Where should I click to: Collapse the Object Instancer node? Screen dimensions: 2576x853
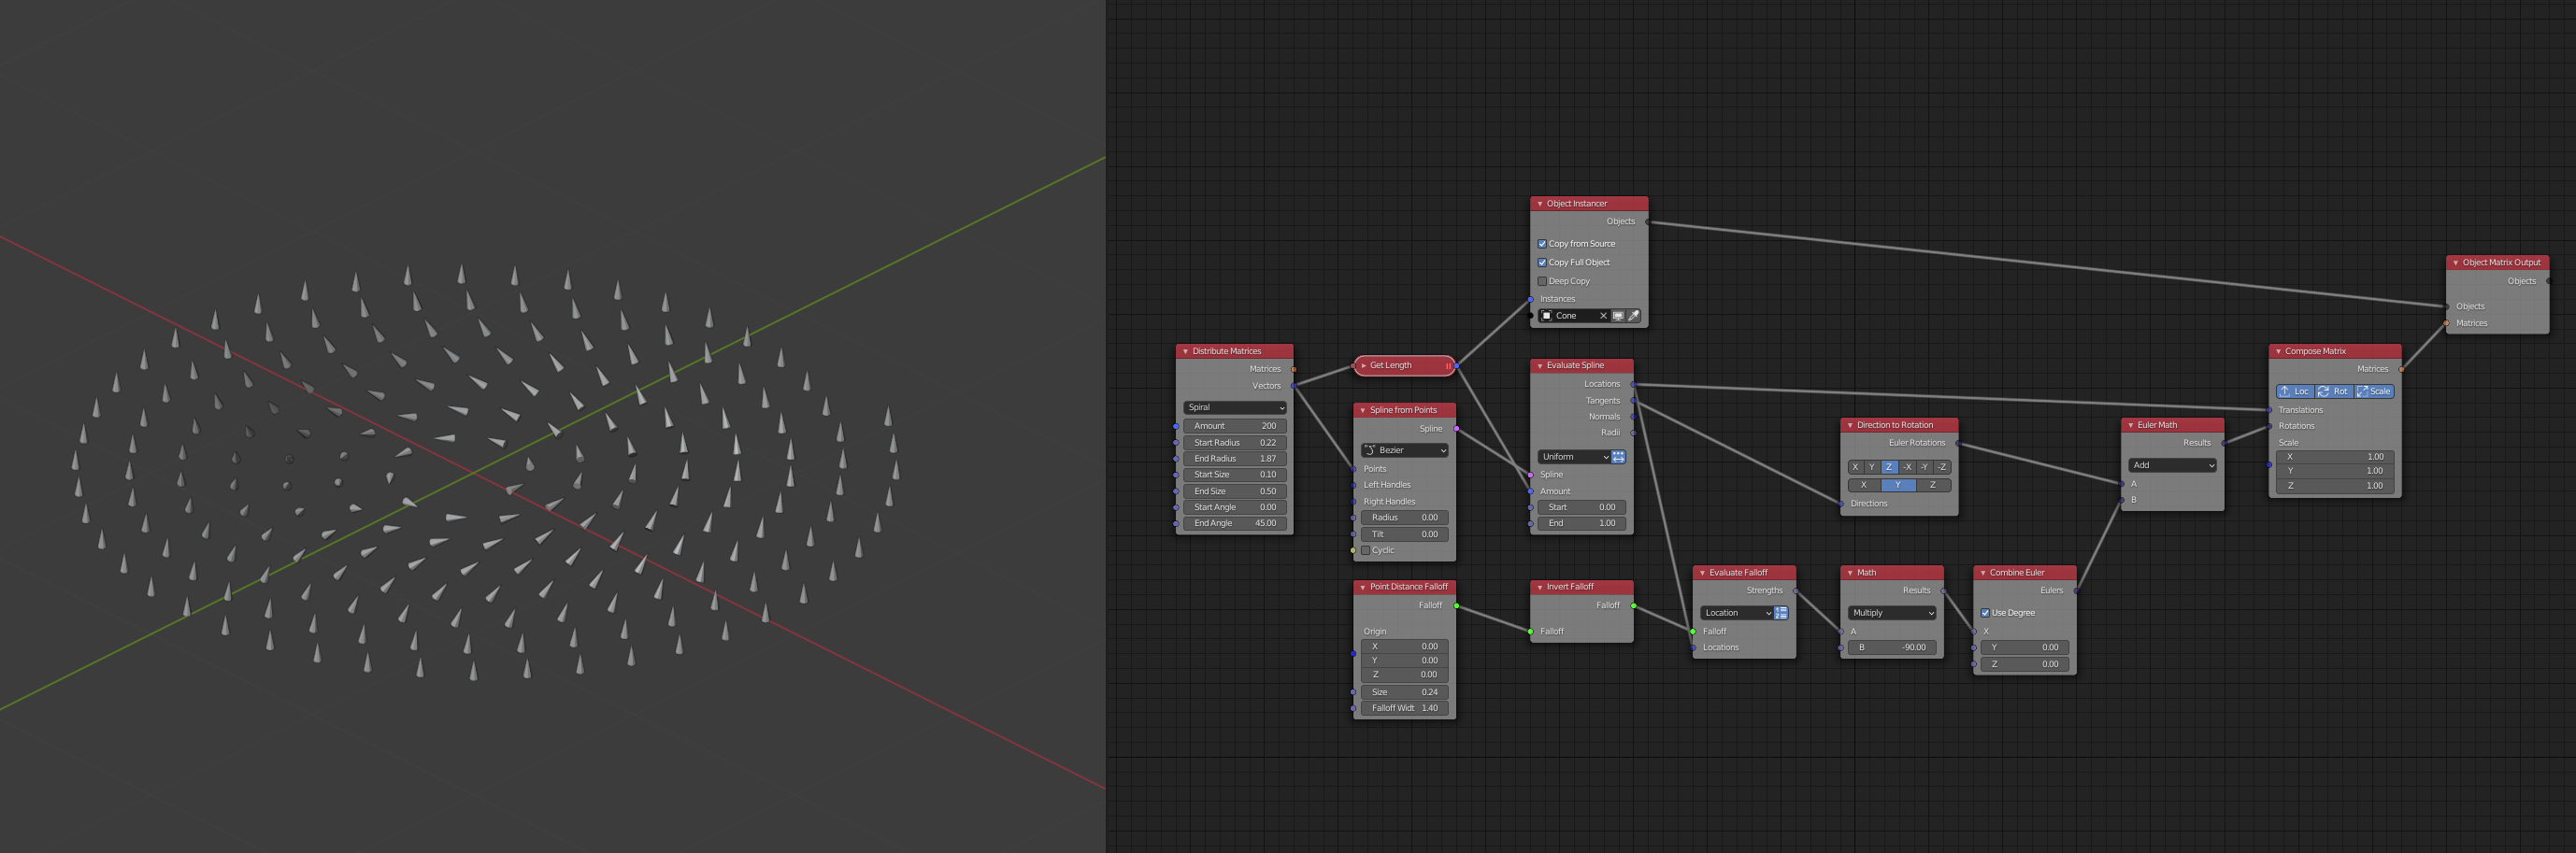click(x=1539, y=204)
